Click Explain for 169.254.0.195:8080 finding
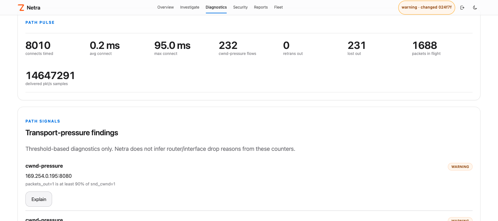 (39, 199)
